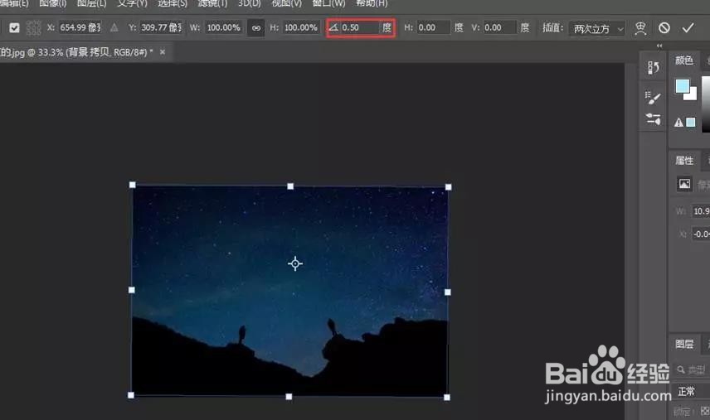
Task: Click the horizontal skew H 0.00 field
Action: [433, 27]
